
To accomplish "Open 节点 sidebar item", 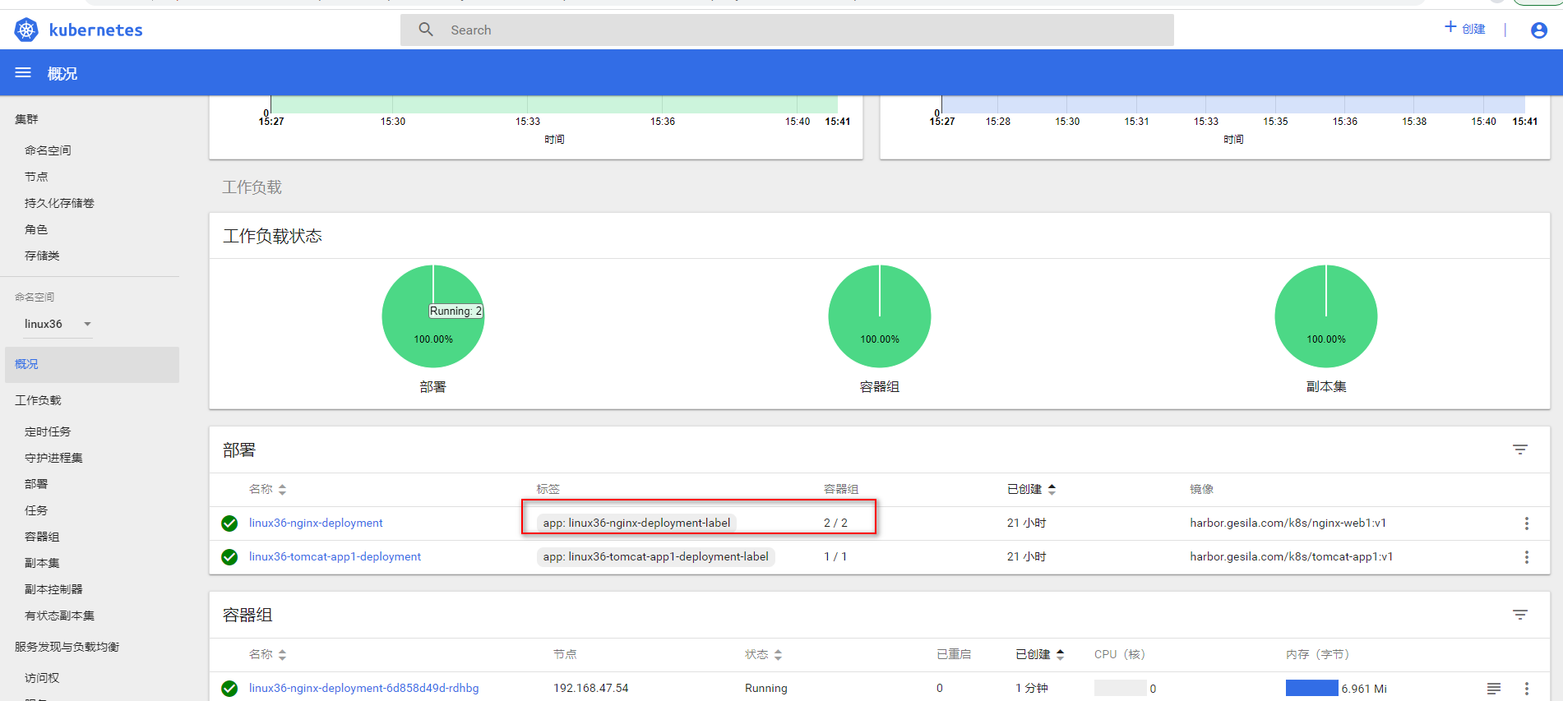I will pyautogui.click(x=36, y=177).
